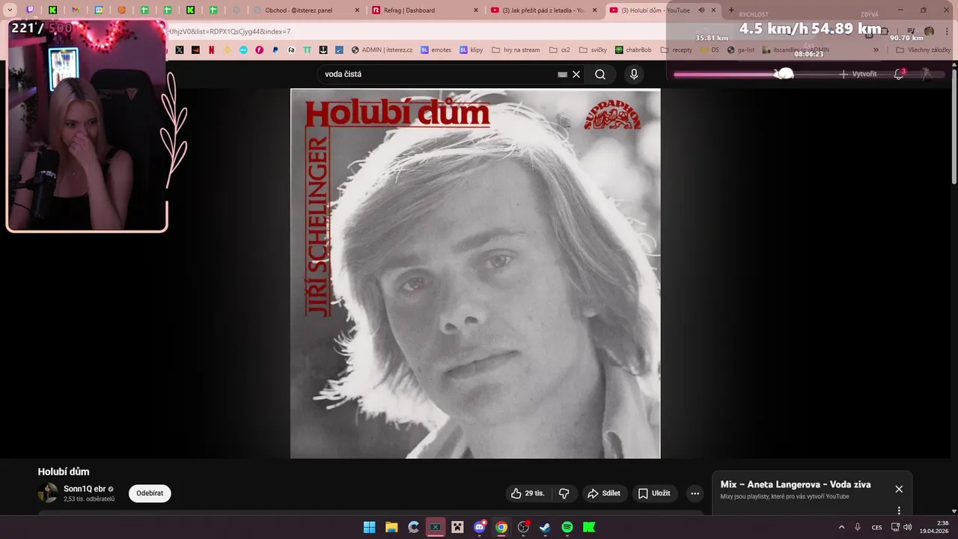Expand the cs2 bookmark folder

tap(559, 50)
